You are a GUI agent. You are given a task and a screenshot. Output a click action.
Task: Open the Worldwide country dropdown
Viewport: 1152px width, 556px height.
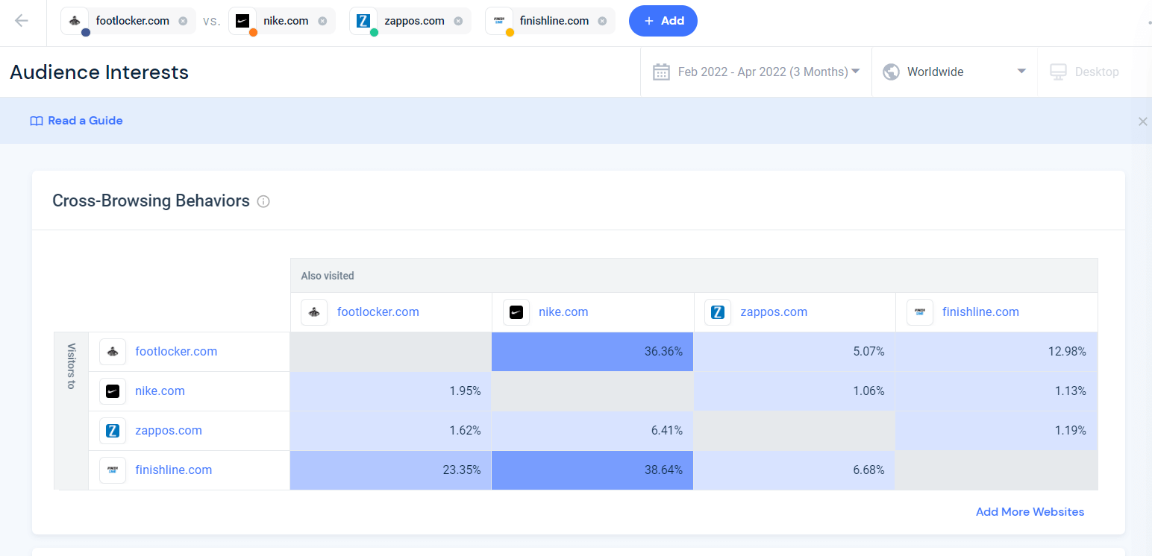point(954,72)
